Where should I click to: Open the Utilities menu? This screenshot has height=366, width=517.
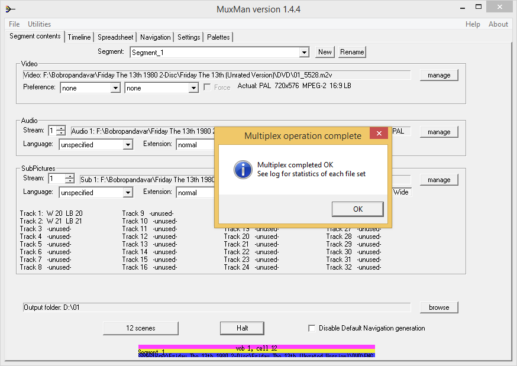(39, 24)
